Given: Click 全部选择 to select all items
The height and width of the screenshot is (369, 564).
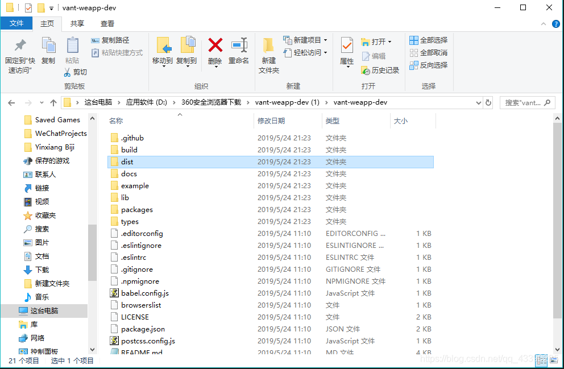Looking at the screenshot, I should pyautogui.click(x=428, y=40).
